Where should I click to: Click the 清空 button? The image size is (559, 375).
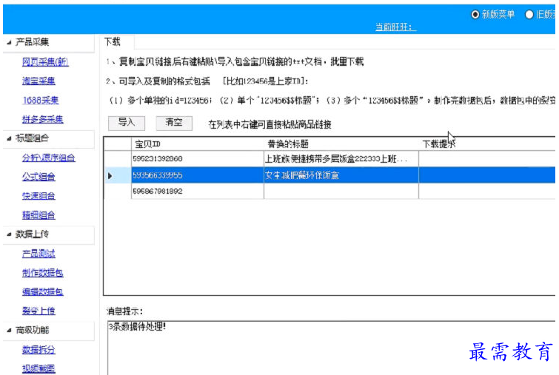174,123
